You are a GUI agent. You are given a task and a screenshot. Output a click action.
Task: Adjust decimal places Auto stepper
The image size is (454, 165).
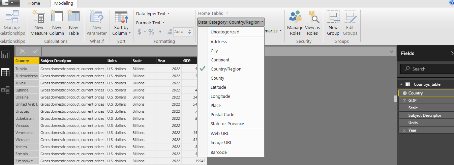190,32
